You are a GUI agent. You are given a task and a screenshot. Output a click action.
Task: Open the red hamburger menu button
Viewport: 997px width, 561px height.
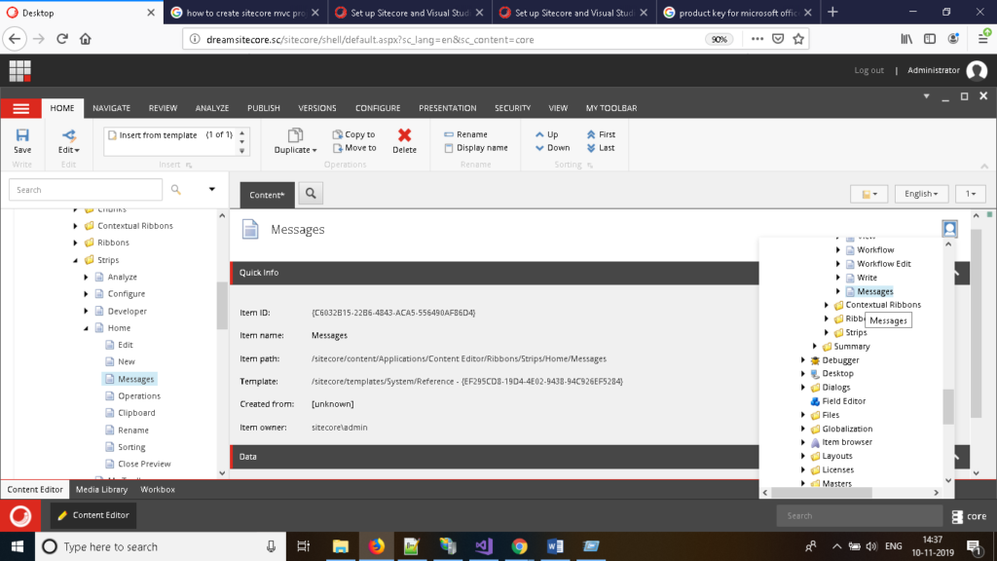point(21,109)
